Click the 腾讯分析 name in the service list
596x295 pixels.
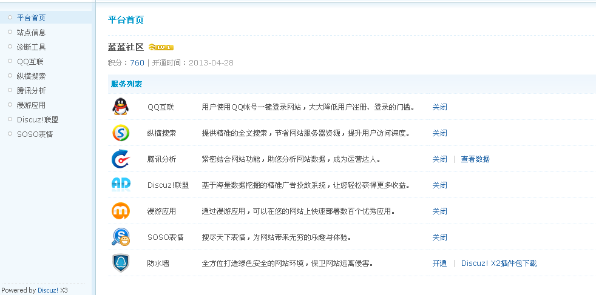point(161,159)
